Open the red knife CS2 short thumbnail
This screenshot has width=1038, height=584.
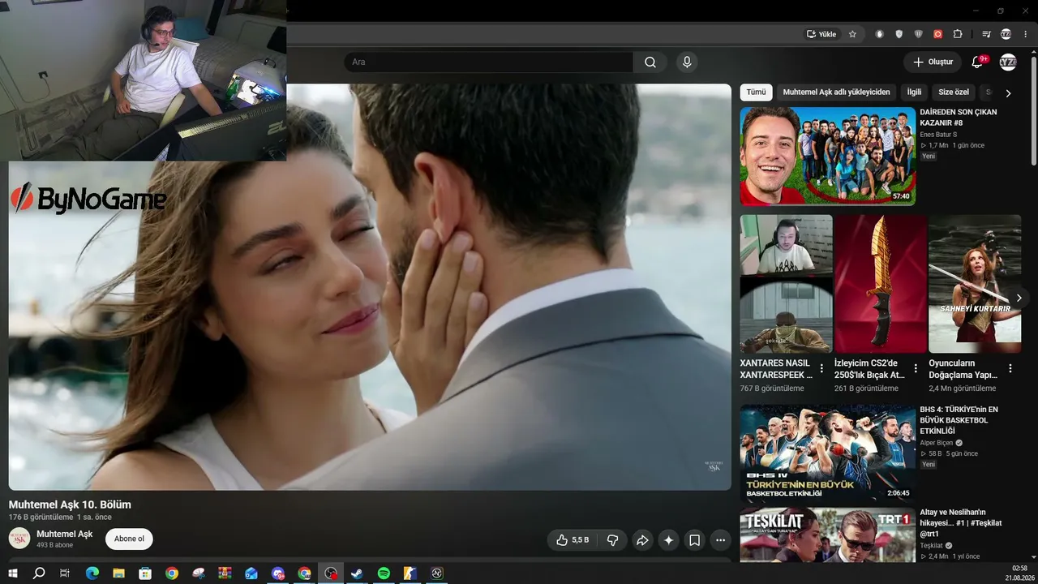[x=881, y=284]
